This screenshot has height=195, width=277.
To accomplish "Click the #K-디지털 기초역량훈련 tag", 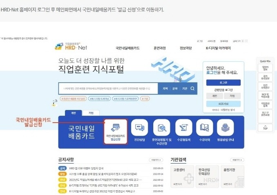I will 125,99.
